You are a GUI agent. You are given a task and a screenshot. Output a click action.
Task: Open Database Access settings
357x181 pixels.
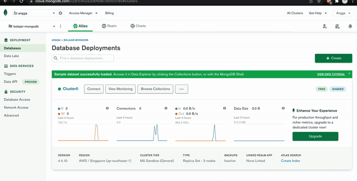coord(17,100)
